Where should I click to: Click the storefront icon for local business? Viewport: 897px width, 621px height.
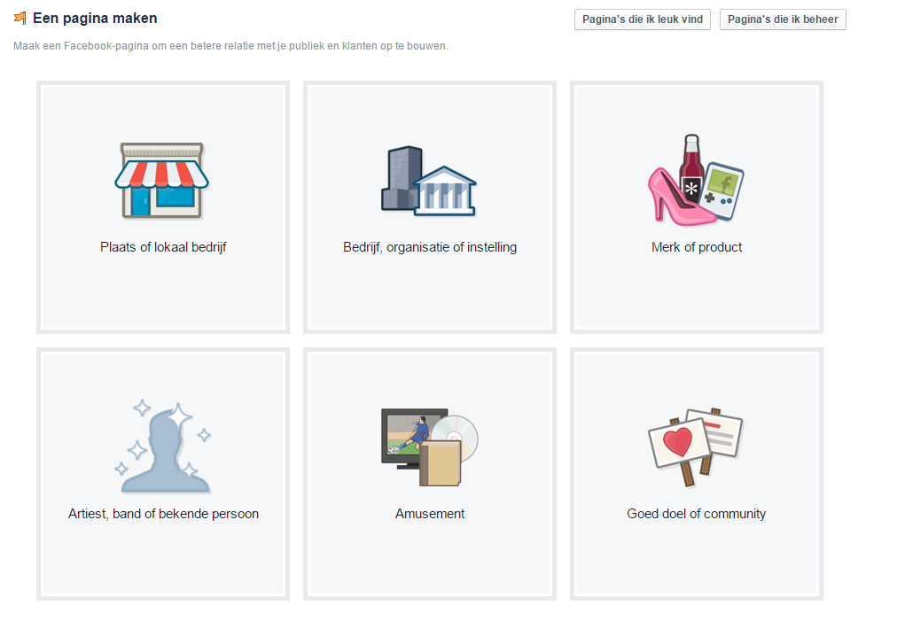162,181
